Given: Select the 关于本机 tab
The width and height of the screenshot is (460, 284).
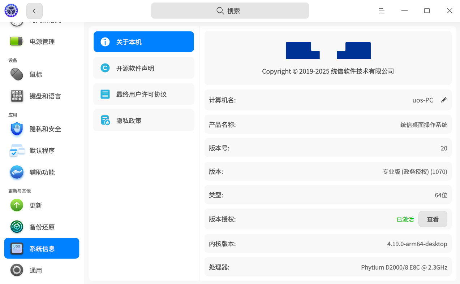Looking at the screenshot, I should pos(144,42).
